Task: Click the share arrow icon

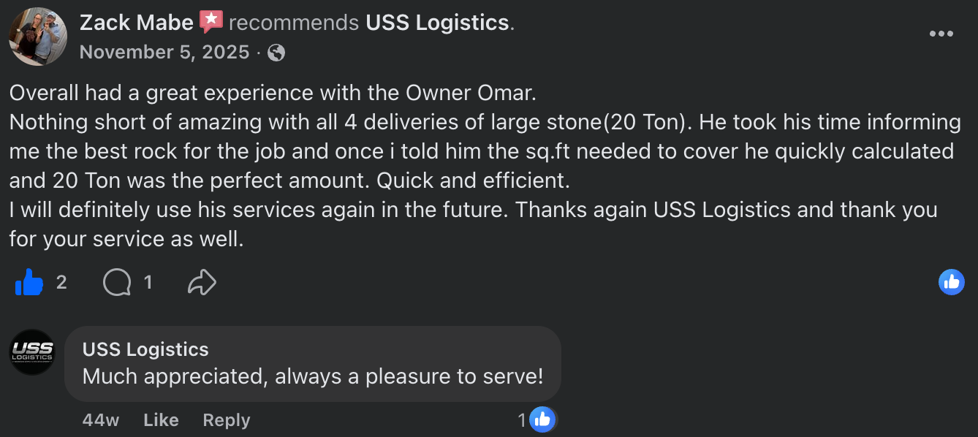Action: pos(202,282)
